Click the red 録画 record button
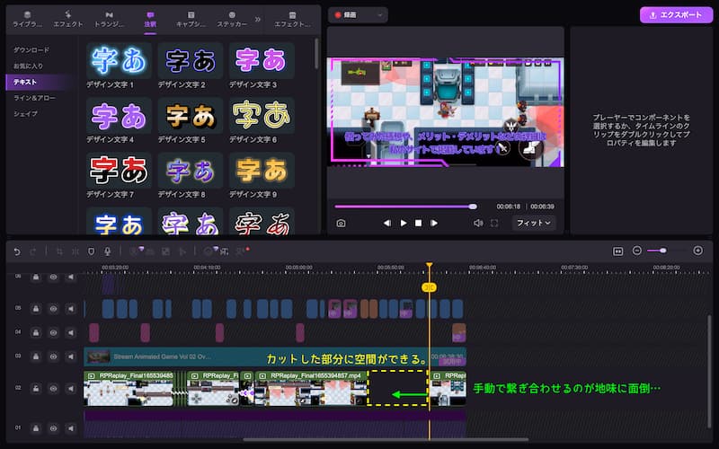719x449 pixels. tap(347, 15)
